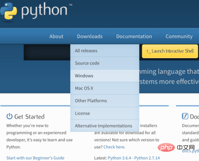Click the Docs notepad icon

tap(185, 116)
